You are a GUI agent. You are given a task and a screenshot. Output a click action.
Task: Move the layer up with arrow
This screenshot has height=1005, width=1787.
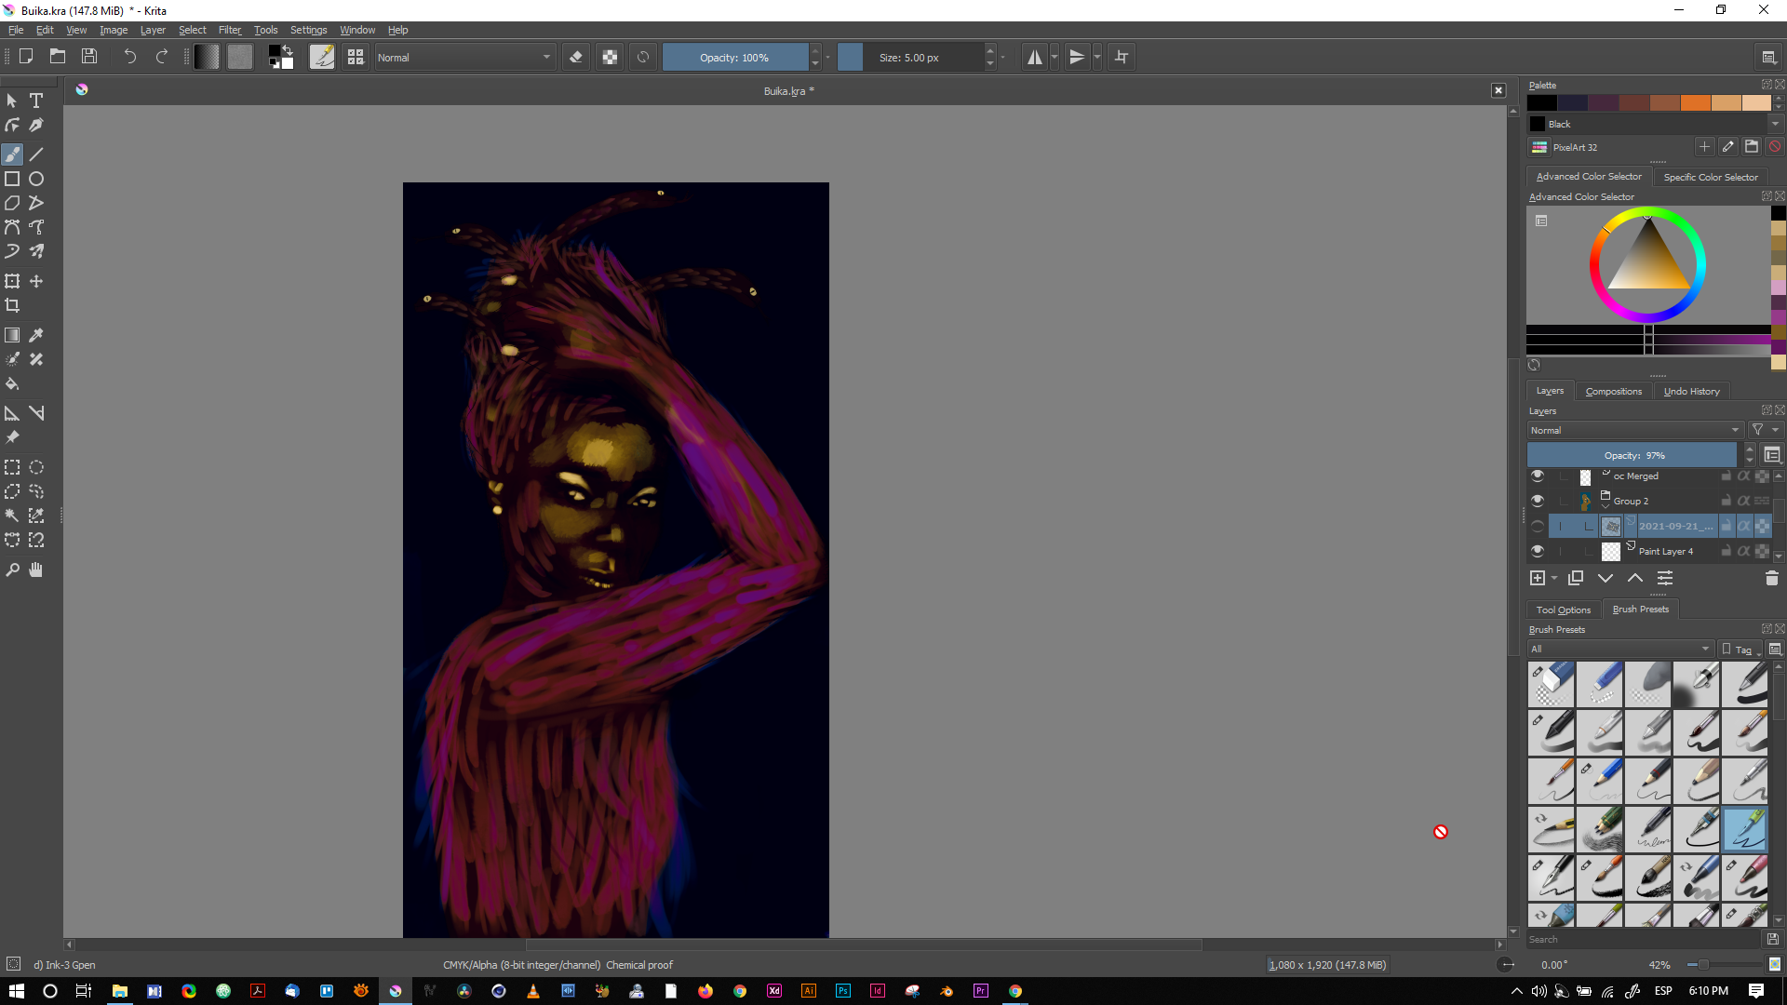(1635, 579)
